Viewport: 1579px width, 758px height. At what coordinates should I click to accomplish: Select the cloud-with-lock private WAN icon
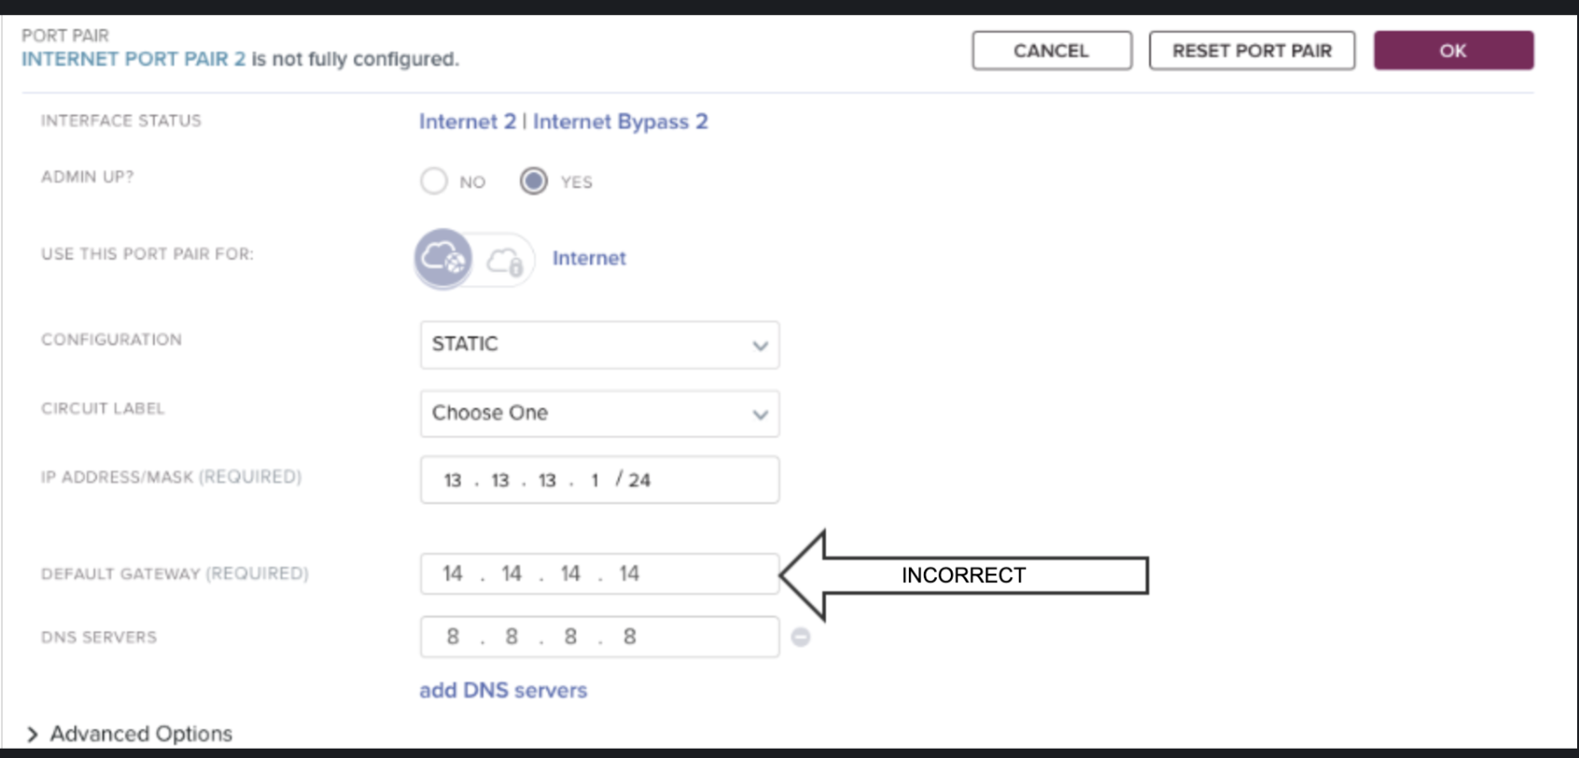click(505, 261)
